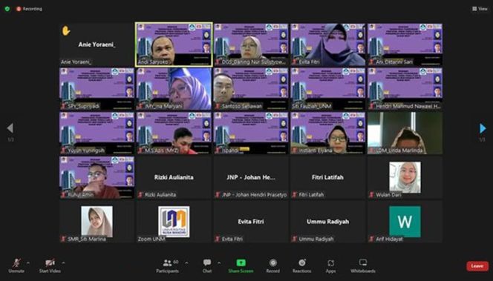Click Wulan Dari profile photo
This screenshot has width=493, height=281.
(x=405, y=177)
